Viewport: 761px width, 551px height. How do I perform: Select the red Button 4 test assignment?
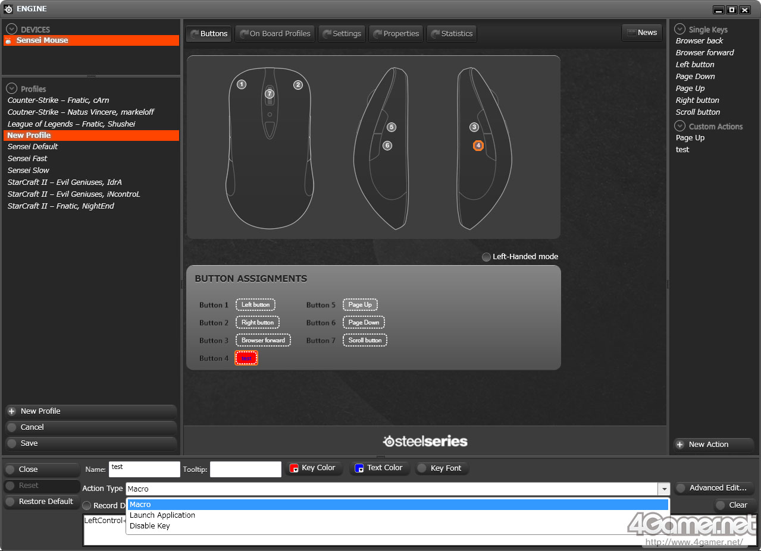pos(246,358)
